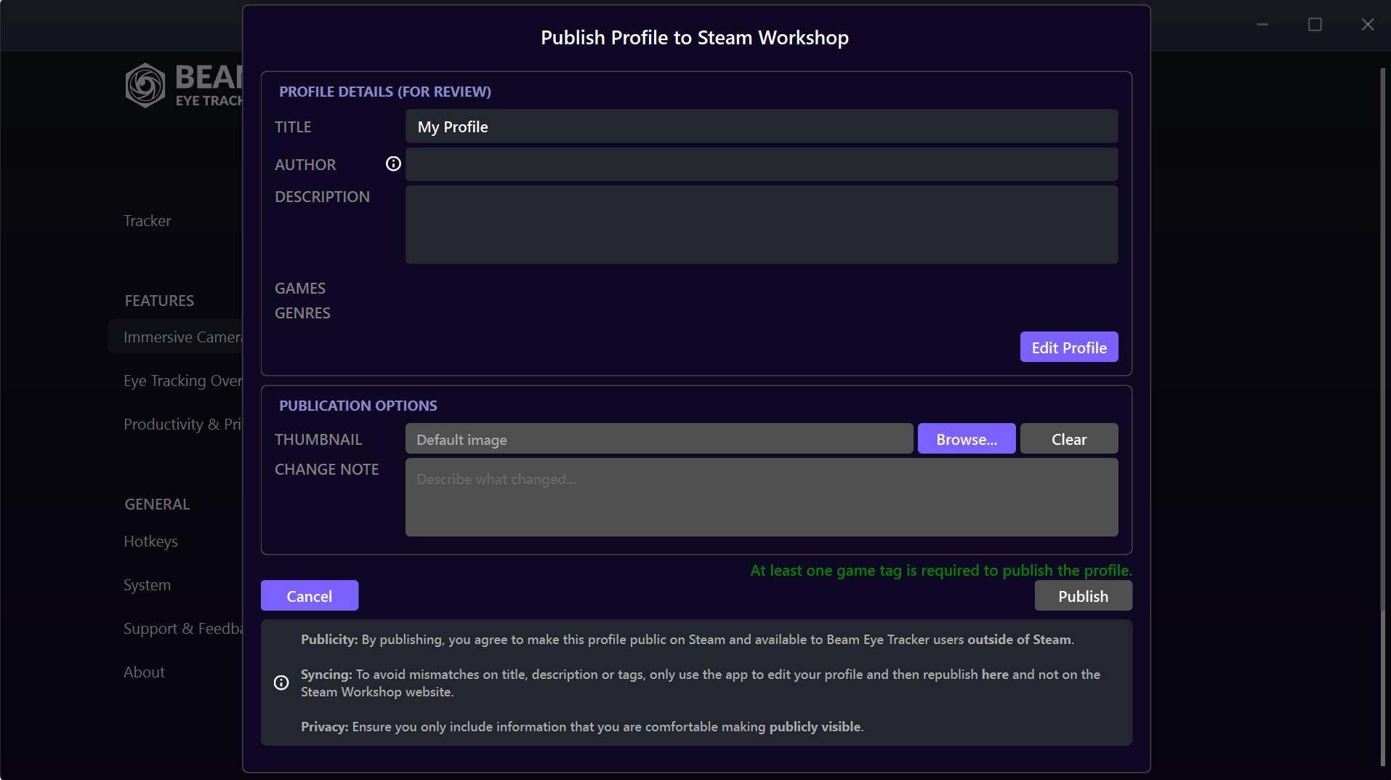The image size is (1391, 780).
Task: Maximize the Beam window
Action: pos(1315,25)
